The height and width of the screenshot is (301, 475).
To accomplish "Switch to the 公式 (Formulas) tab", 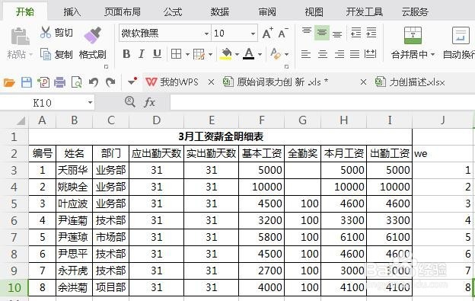I will click(173, 12).
